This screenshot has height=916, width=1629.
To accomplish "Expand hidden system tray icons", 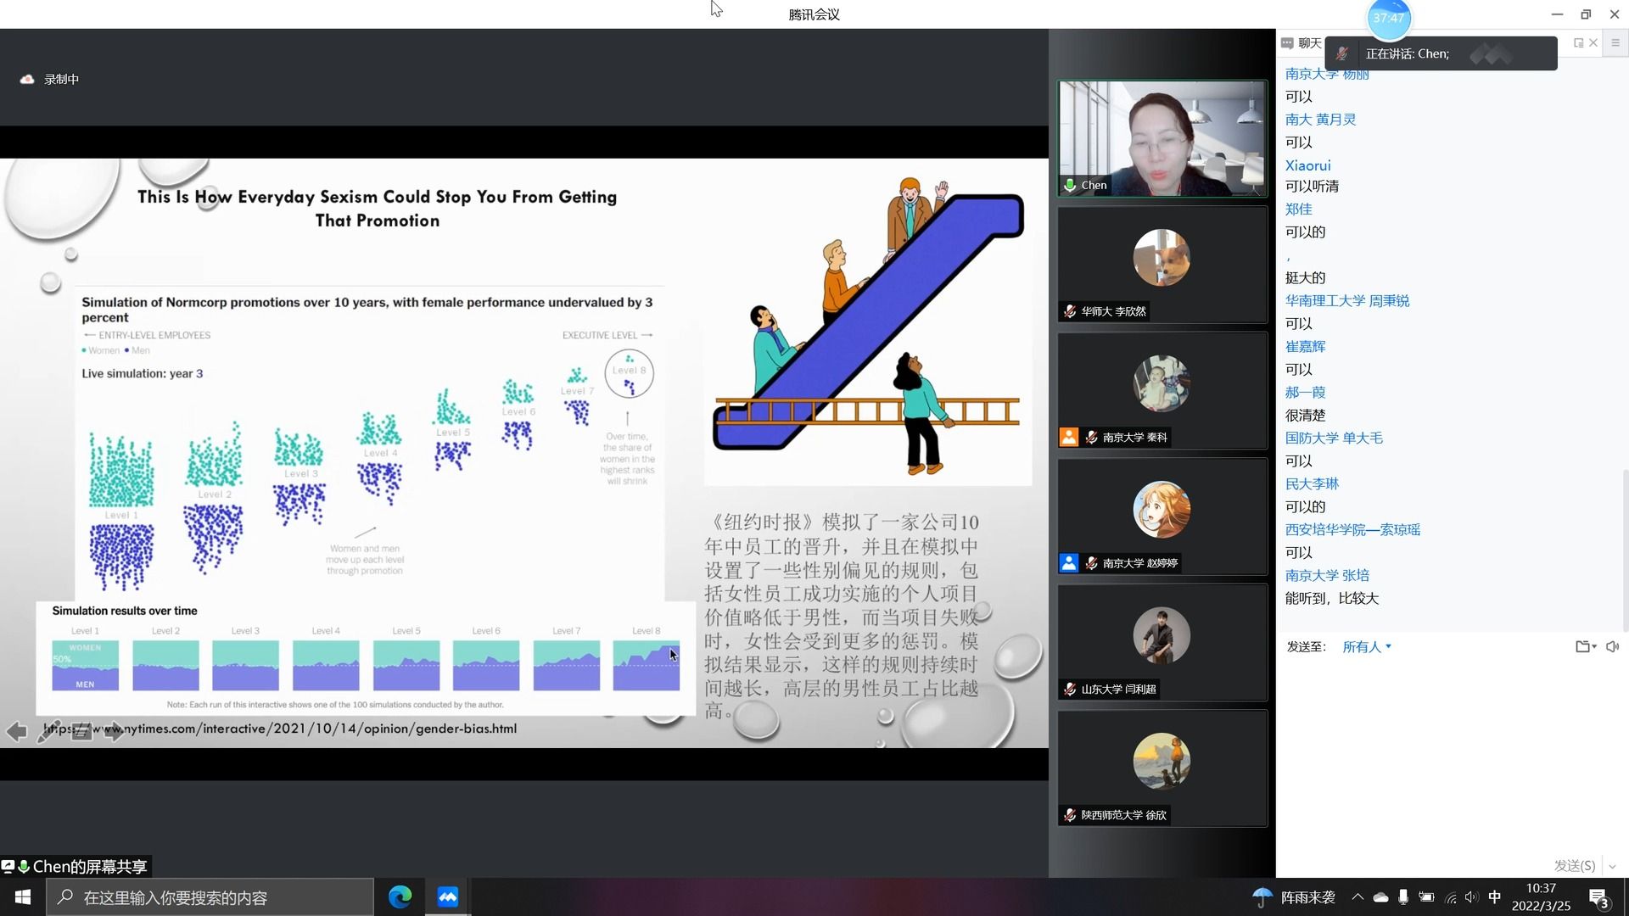I will click(1357, 897).
